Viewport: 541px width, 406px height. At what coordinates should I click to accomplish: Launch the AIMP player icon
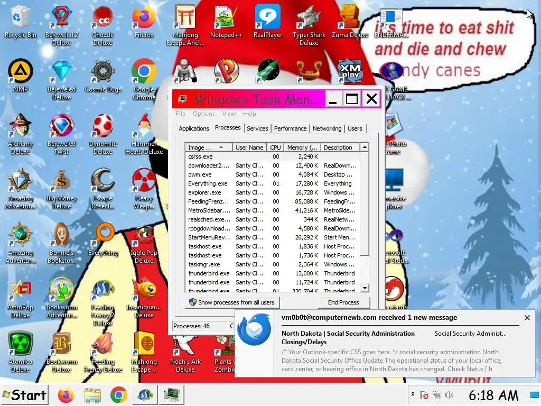click(21, 75)
